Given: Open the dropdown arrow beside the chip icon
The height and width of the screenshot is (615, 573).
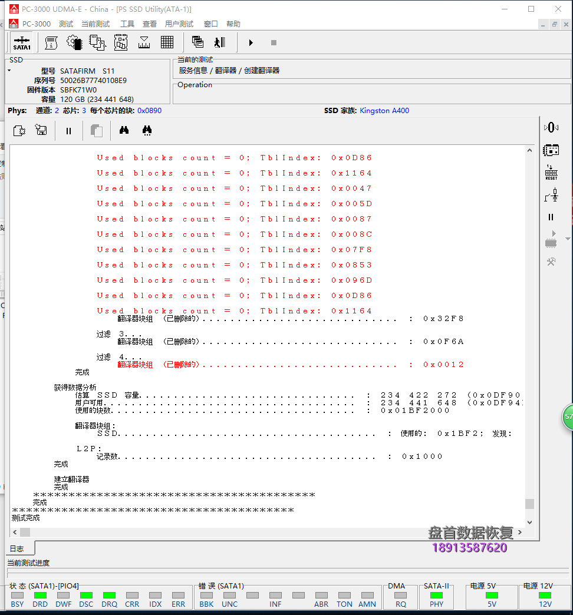Looking at the screenshot, I should coord(568,239).
